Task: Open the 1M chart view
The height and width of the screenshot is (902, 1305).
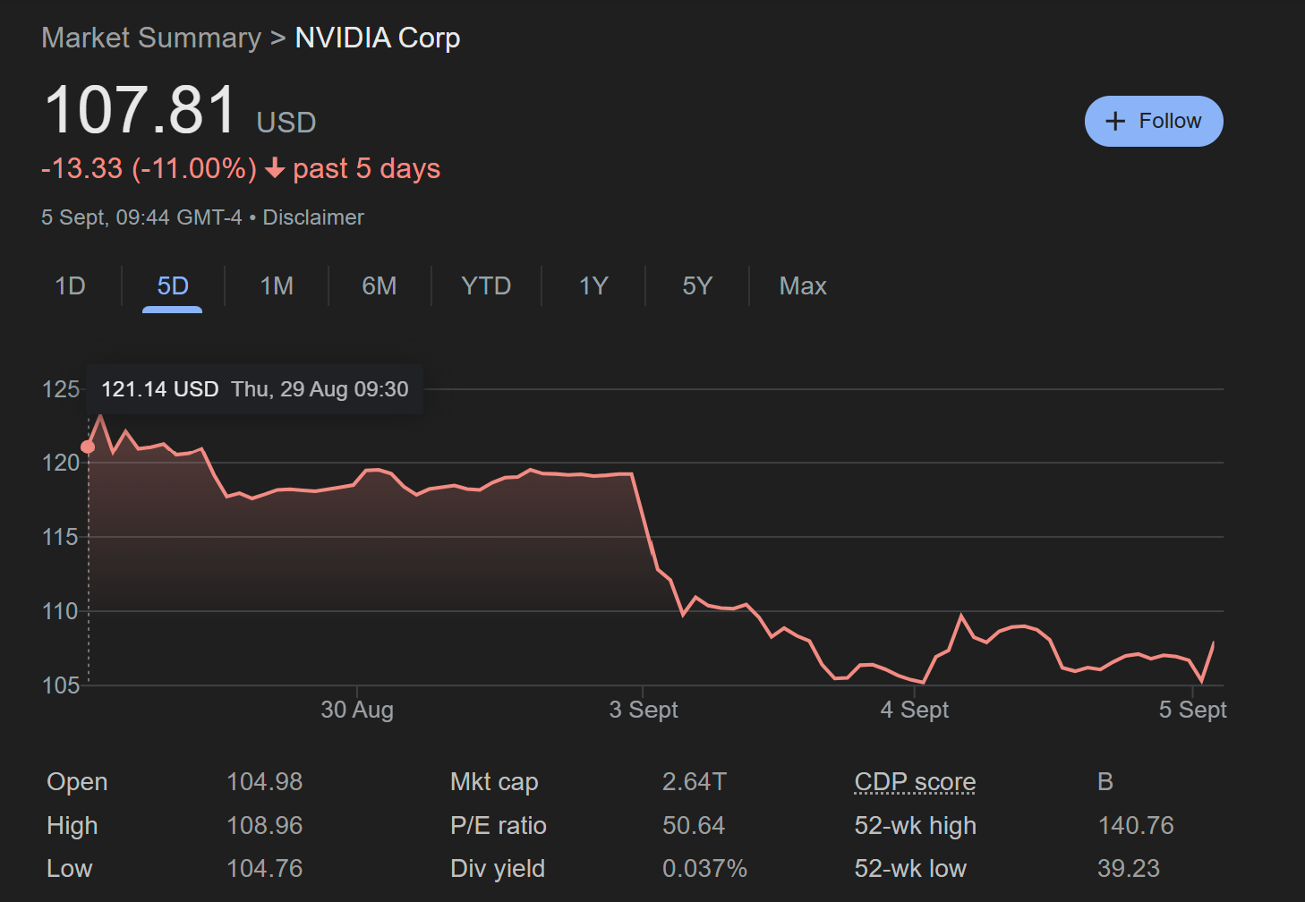Action: (277, 286)
